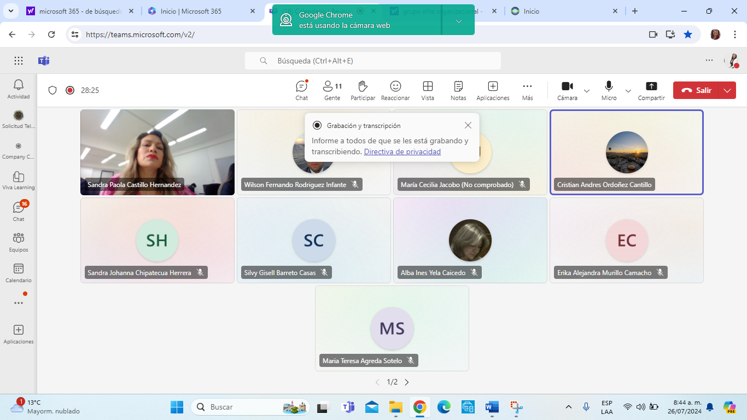Select Sandra Paola Castillo Hernandez video tile
The height and width of the screenshot is (420, 747).
pyautogui.click(x=157, y=152)
